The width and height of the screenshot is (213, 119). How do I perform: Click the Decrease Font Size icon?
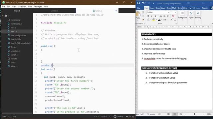click(x=175, y=20)
